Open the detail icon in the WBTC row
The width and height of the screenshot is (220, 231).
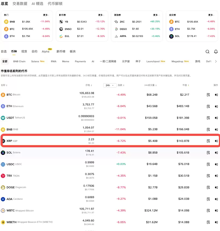coord(208,211)
